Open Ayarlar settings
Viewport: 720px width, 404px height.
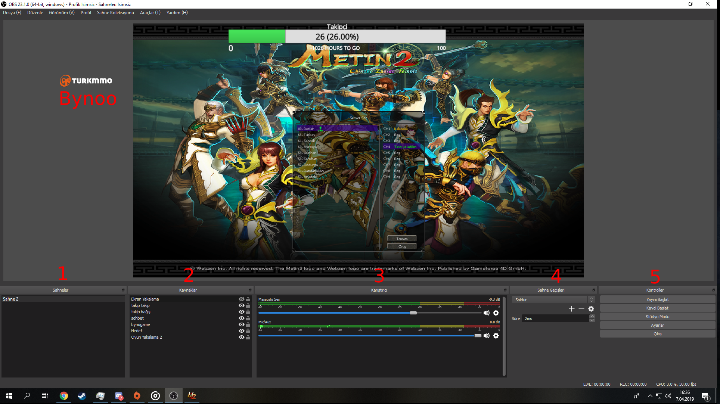coord(657,325)
